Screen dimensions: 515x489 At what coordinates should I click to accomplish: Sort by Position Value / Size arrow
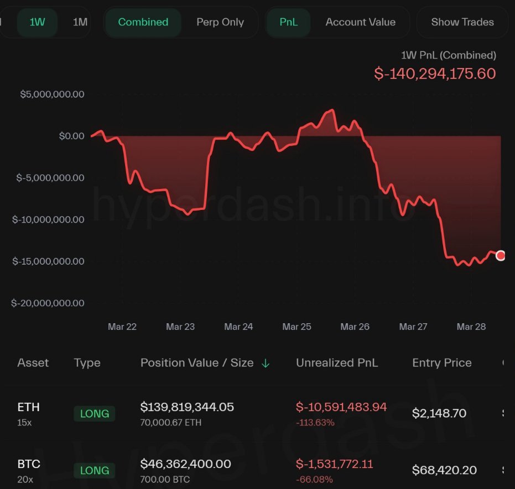266,364
